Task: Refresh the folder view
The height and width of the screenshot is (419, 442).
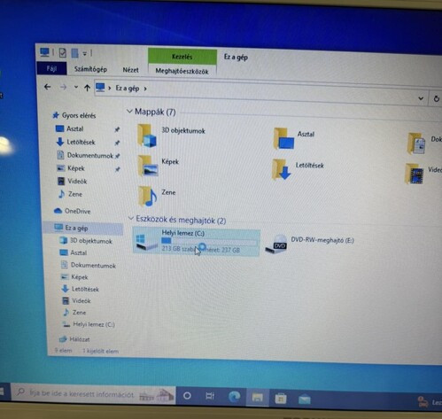Action: click(x=436, y=99)
